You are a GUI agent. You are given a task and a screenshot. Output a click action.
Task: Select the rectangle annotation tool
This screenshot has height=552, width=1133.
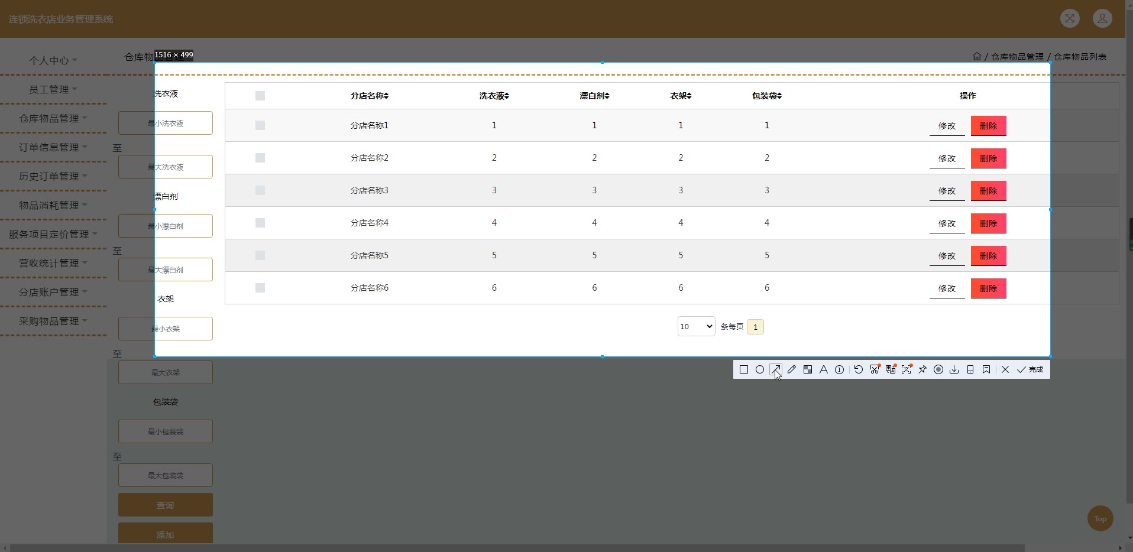[744, 369]
